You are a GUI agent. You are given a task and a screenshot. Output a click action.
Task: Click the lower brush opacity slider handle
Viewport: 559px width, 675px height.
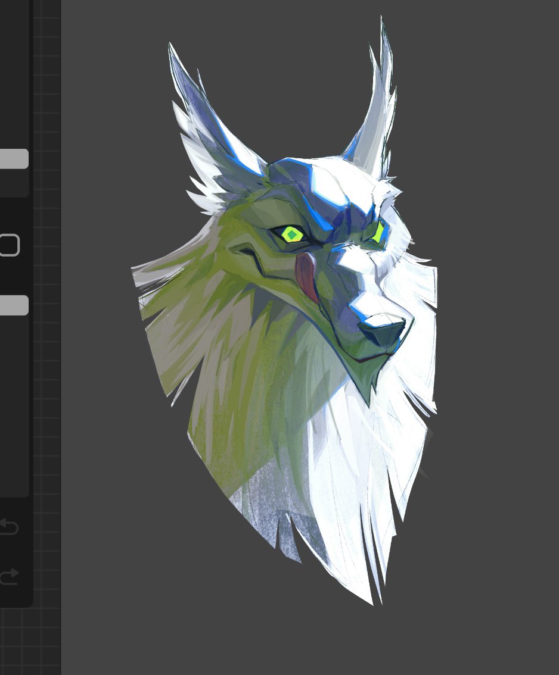pos(14,305)
